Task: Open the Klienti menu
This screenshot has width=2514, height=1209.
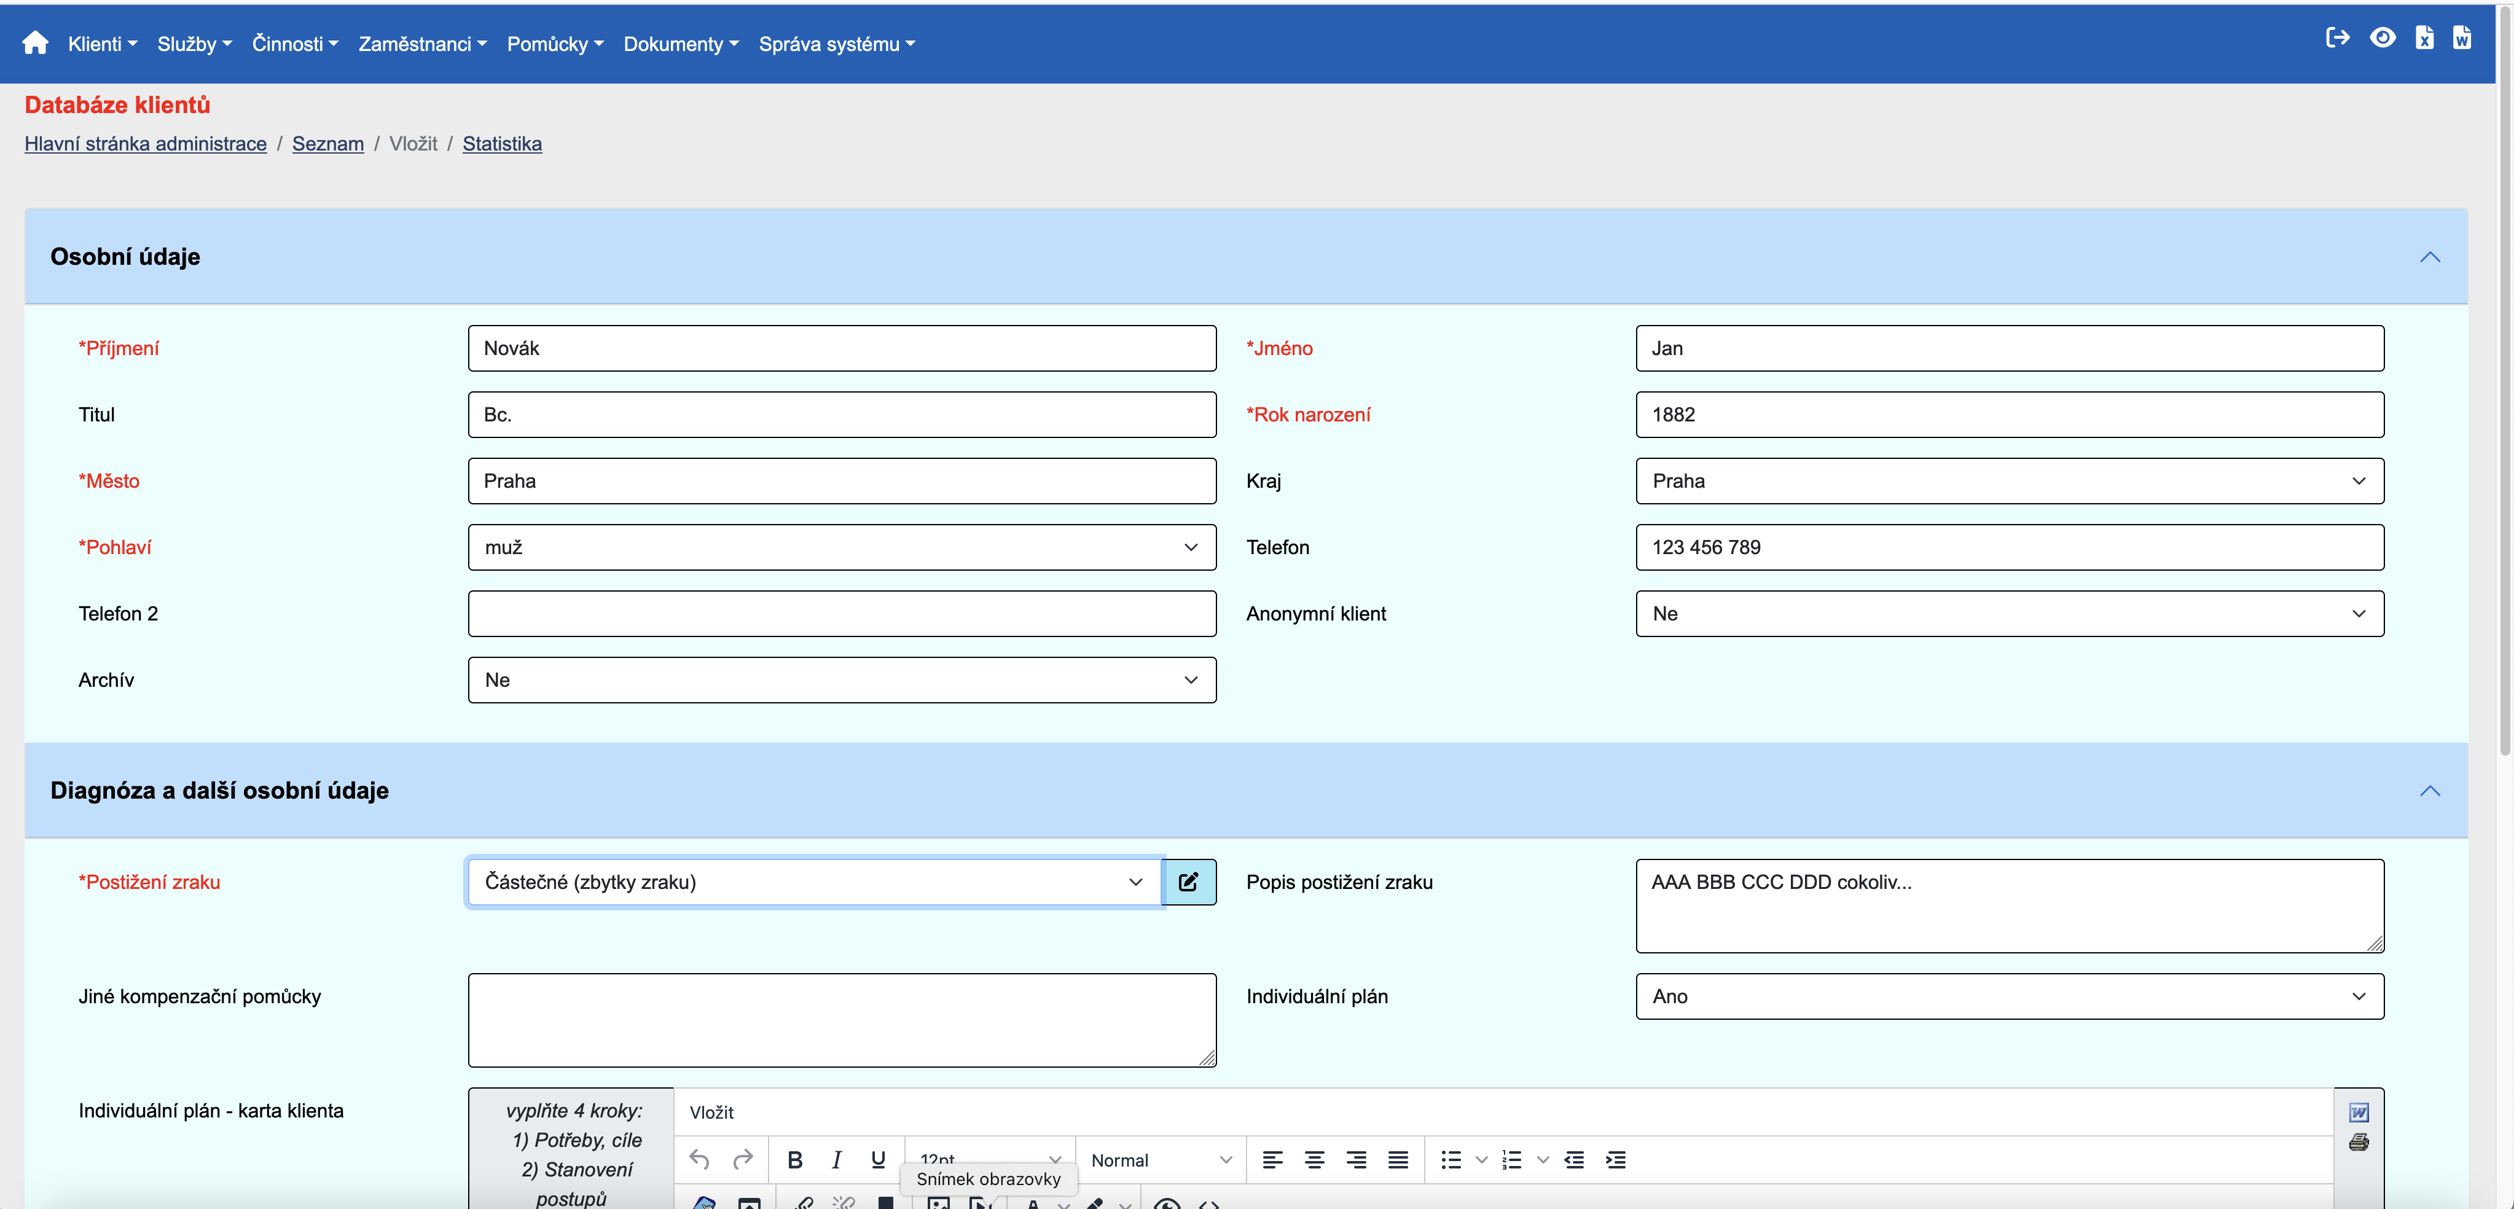Action: tap(101, 44)
